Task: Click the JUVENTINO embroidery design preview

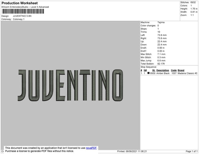Action: [x=70, y=85]
